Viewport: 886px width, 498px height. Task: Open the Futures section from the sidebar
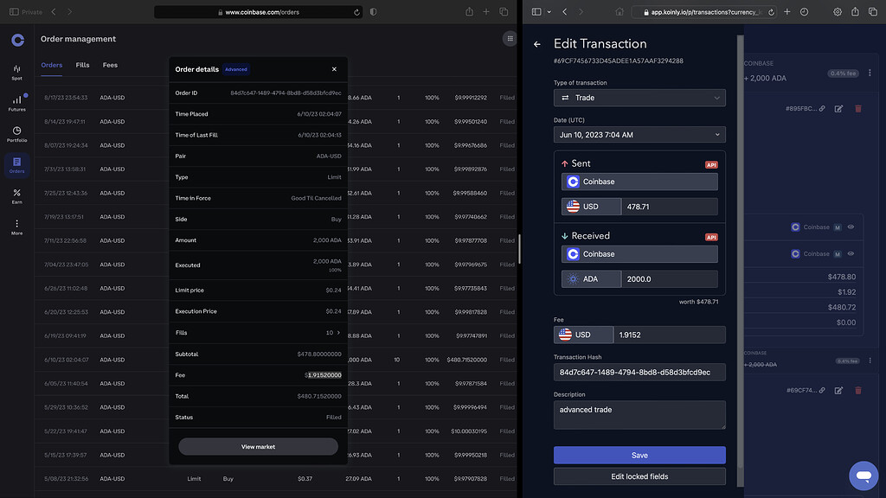(x=16, y=102)
